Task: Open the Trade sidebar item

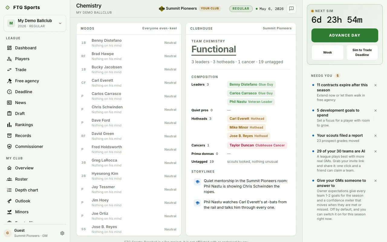Action: [35, 70]
